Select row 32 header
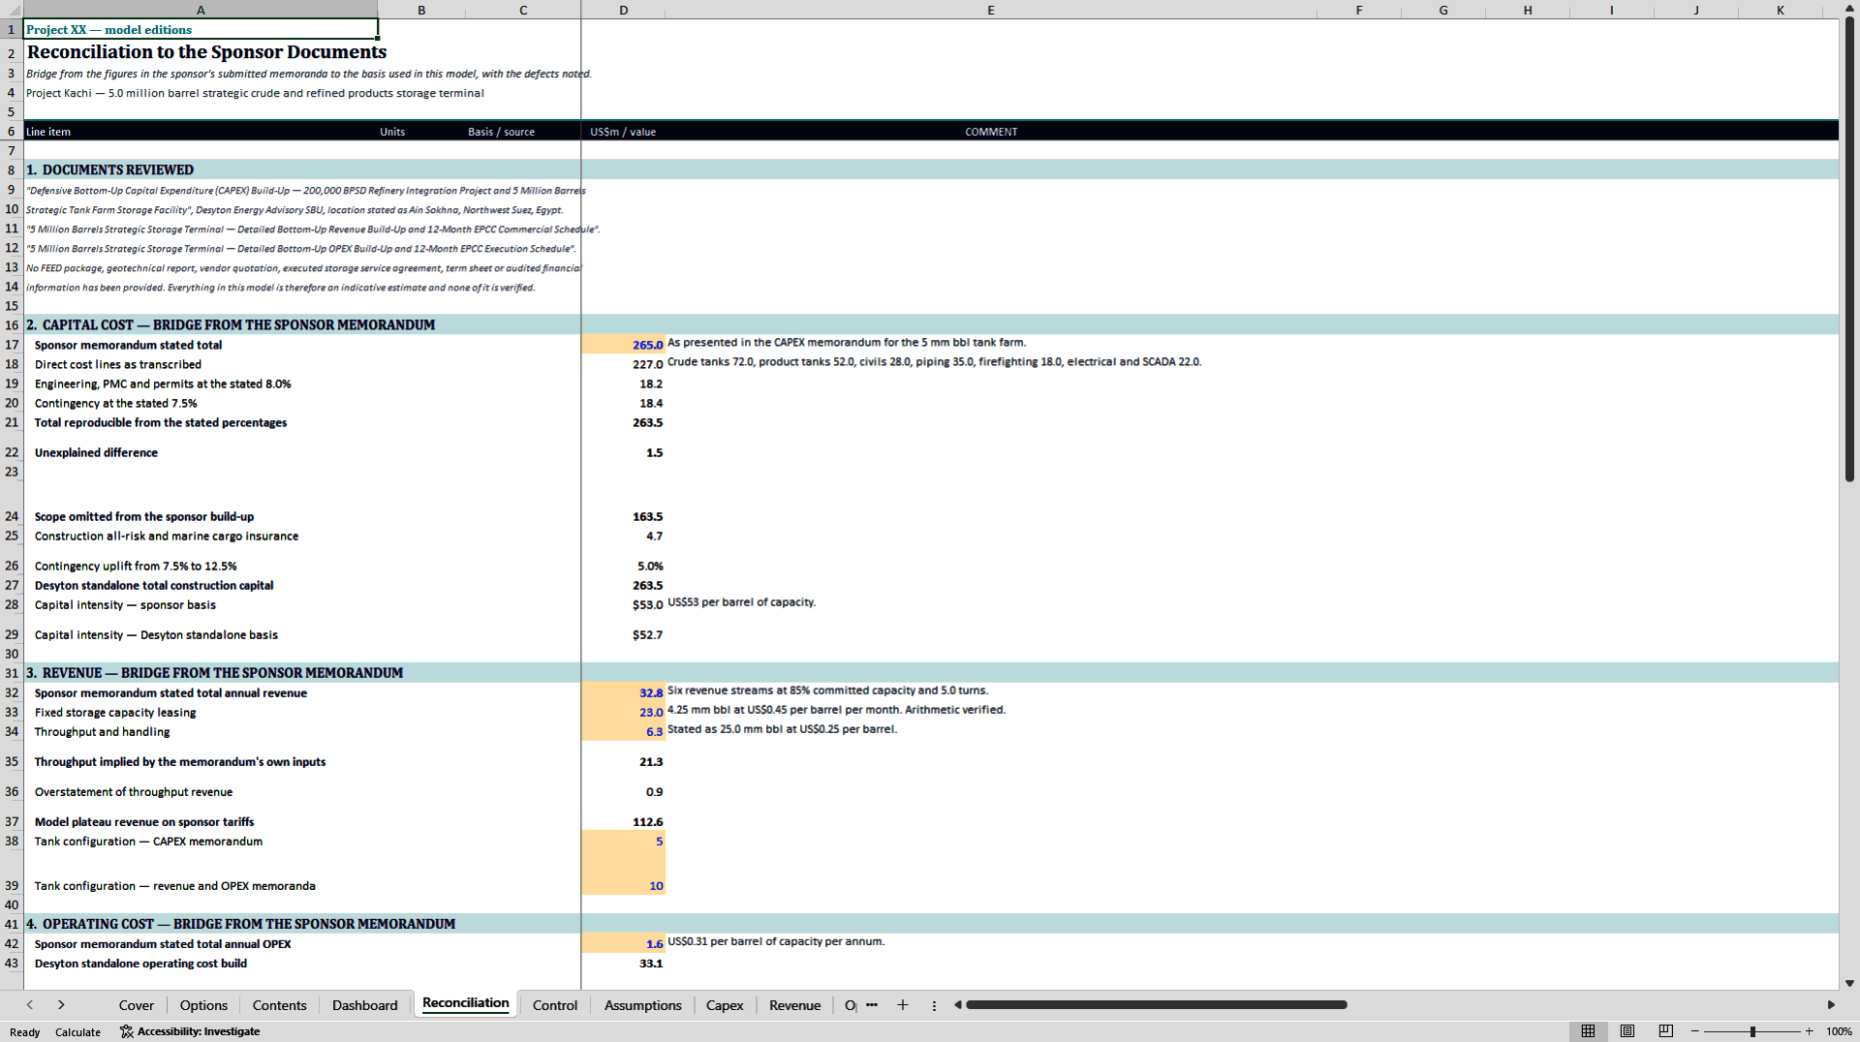 click(12, 692)
